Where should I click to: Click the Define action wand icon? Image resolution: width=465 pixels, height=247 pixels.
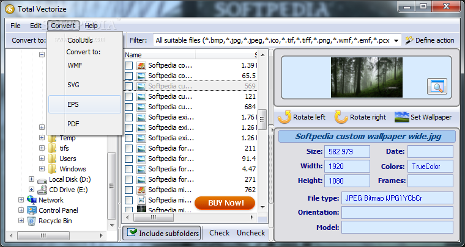tap(409, 40)
